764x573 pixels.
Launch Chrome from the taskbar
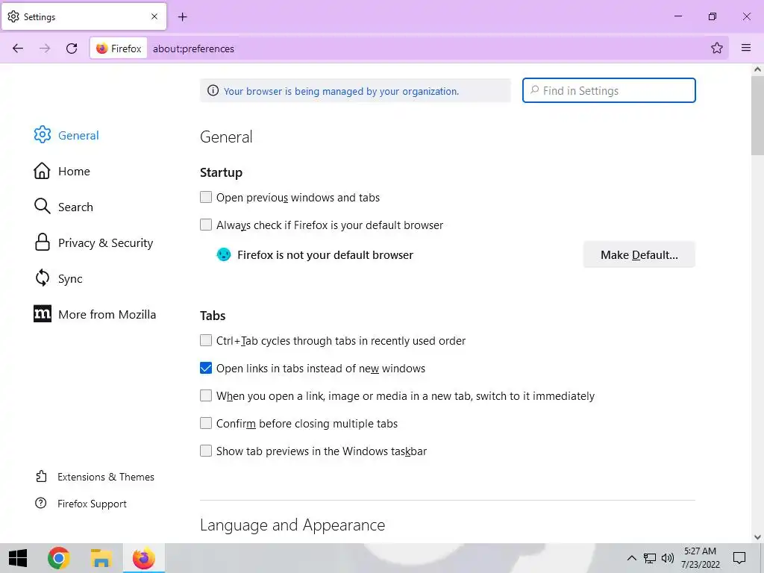58,558
